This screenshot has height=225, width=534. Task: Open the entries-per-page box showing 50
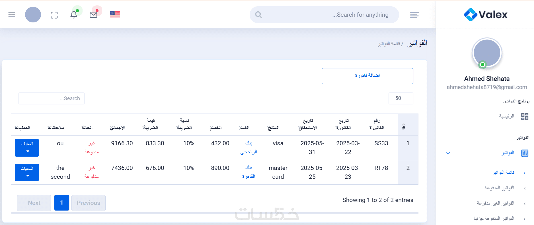click(400, 98)
